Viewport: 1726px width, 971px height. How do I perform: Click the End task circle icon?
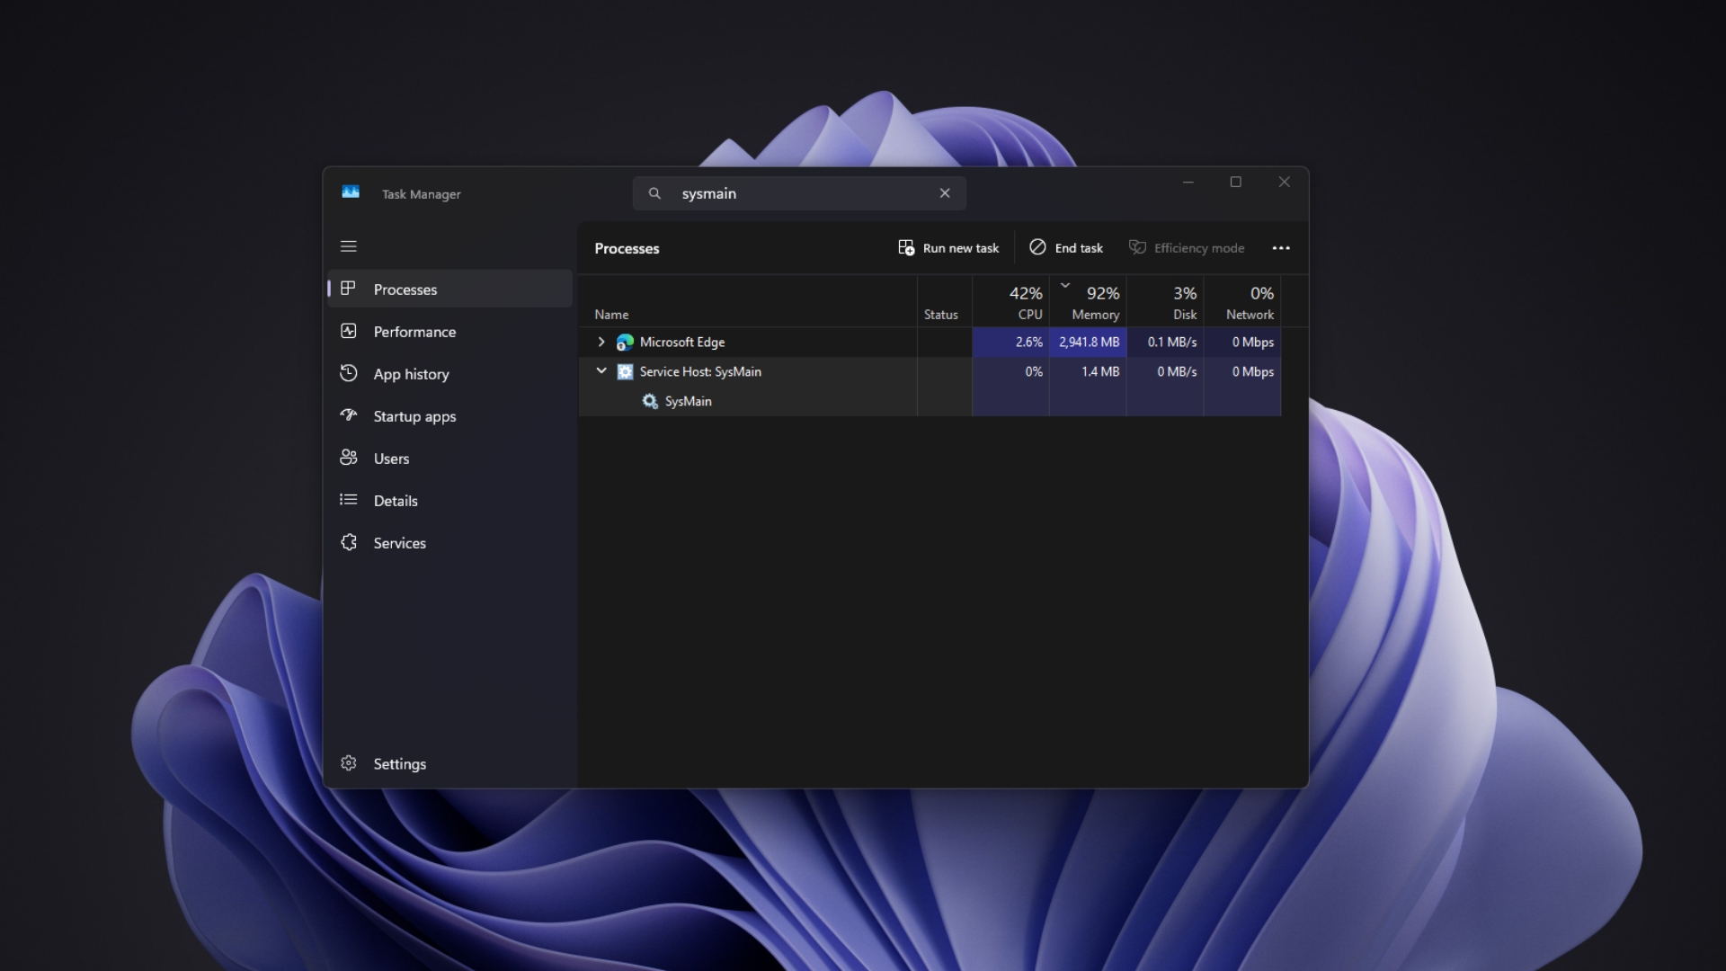(1037, 247)
